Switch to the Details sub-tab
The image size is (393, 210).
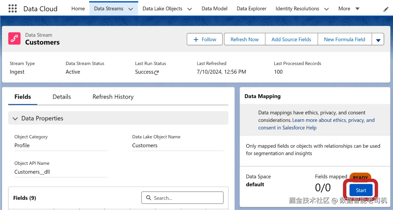62,97
